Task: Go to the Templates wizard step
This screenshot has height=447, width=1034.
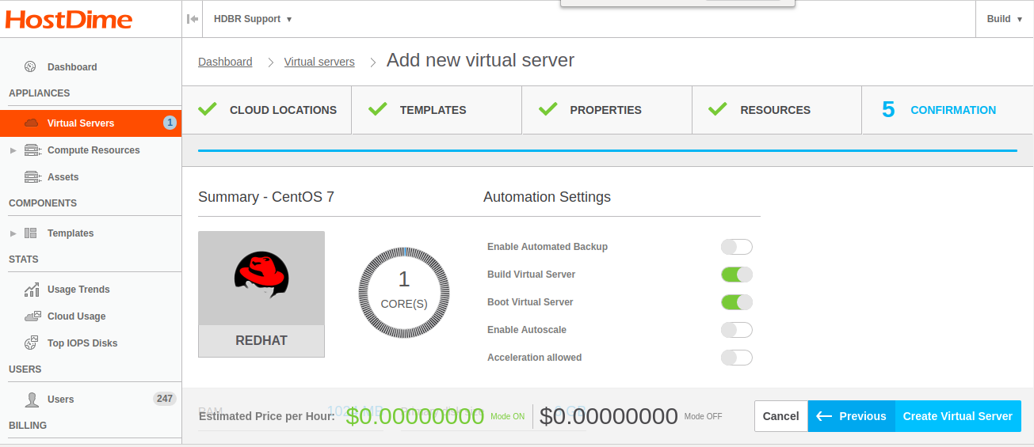Action: (x=437, y=110)
